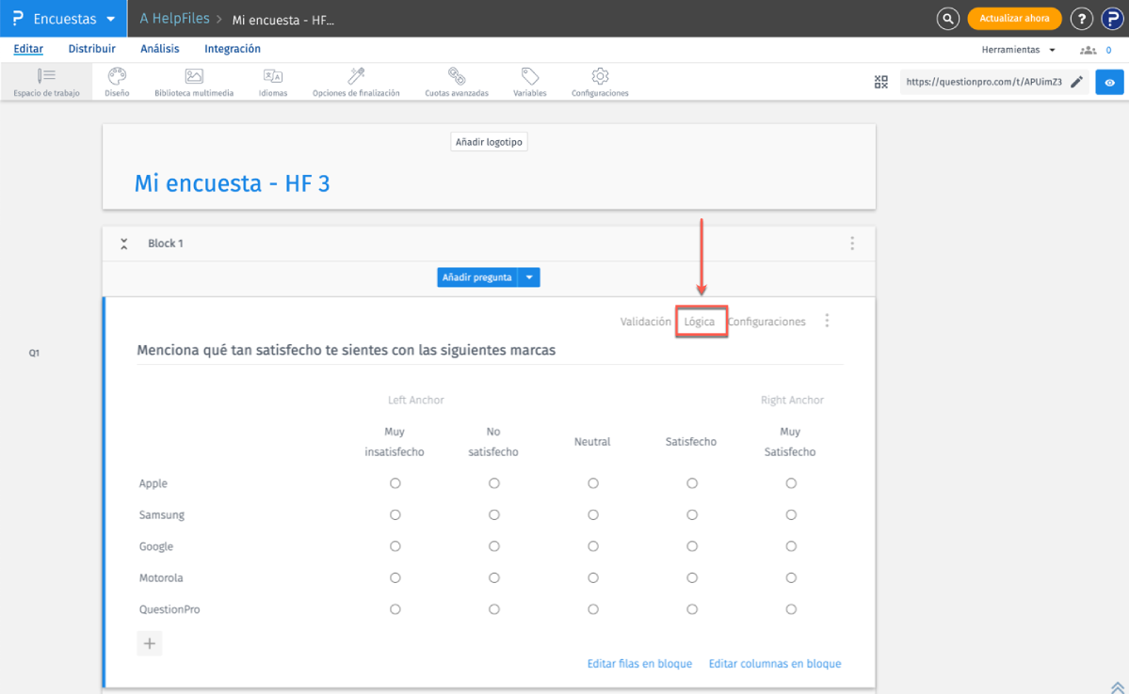
Task: Edit survey URL with pencil icon
Action: [1076, 82]
